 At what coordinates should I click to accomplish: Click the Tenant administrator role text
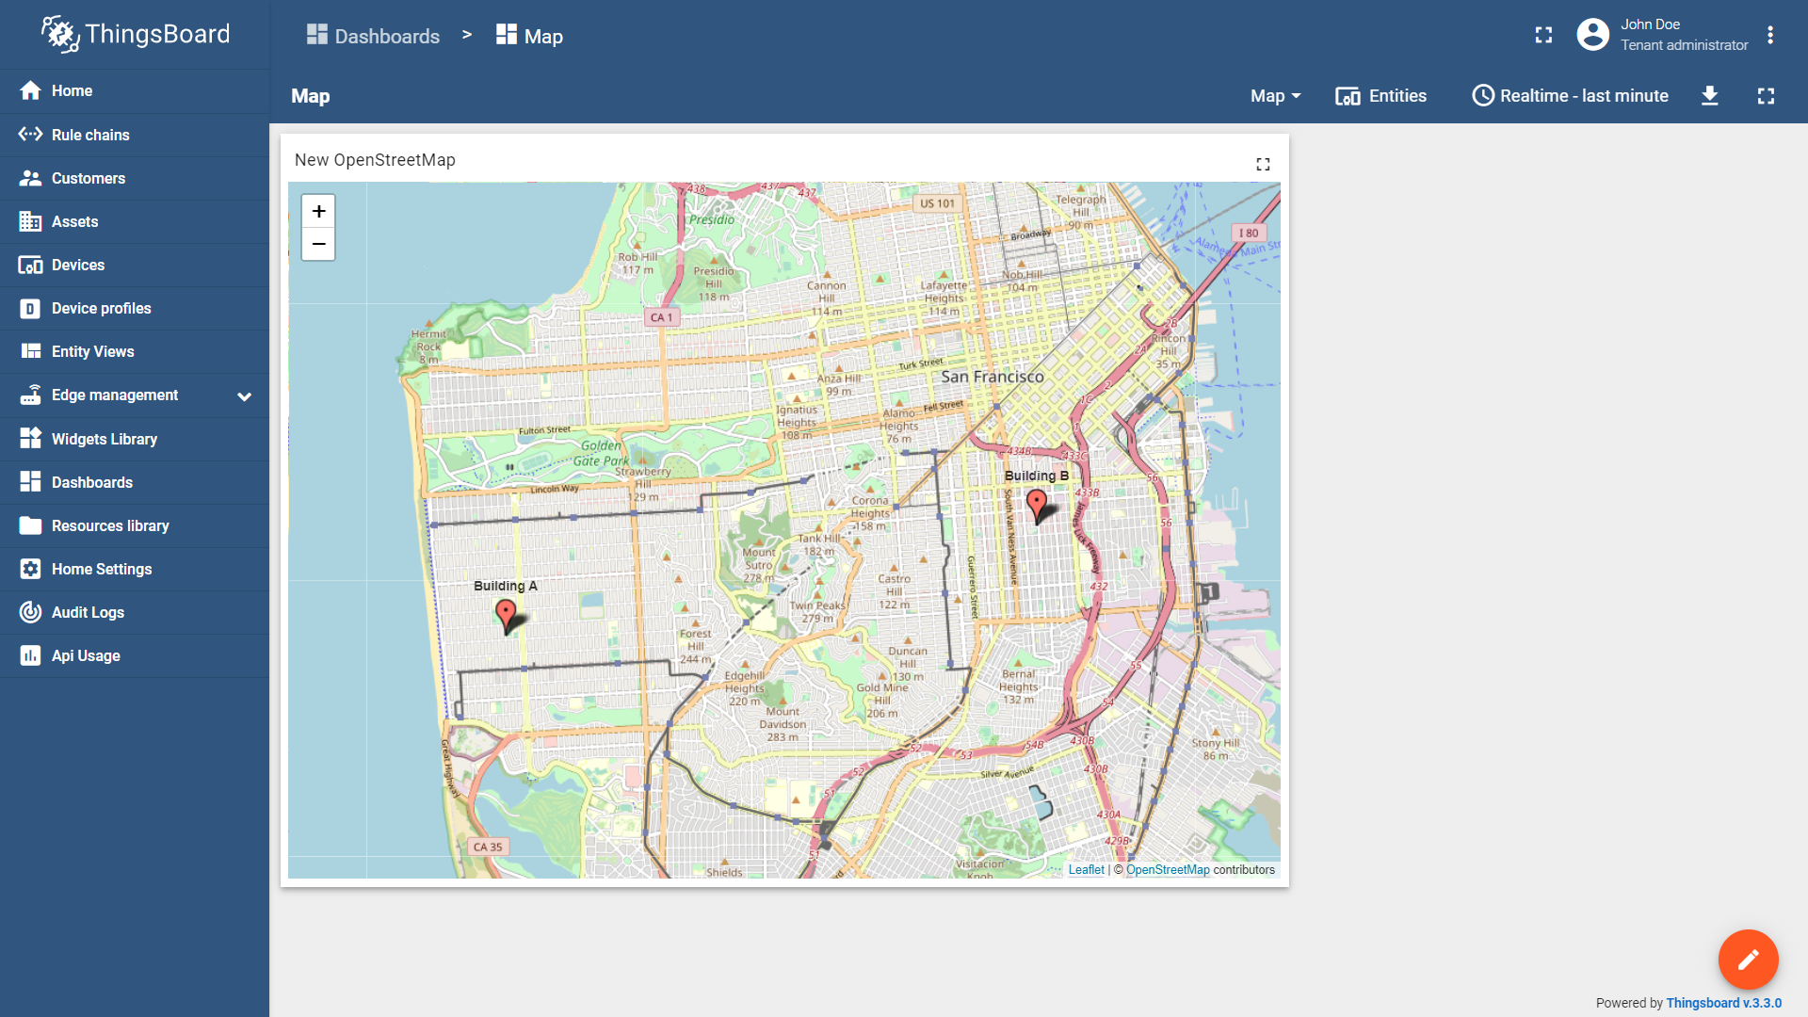pyautogui.click(x=1684, y=45)
